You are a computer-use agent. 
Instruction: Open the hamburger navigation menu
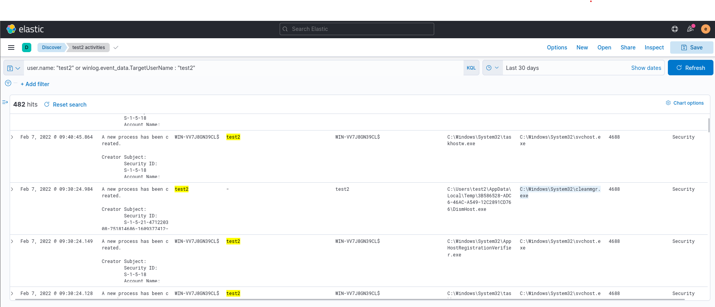pos(11,47)
